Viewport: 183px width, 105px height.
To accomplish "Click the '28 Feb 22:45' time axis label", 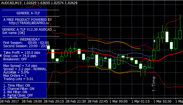I will click(98, 101).
